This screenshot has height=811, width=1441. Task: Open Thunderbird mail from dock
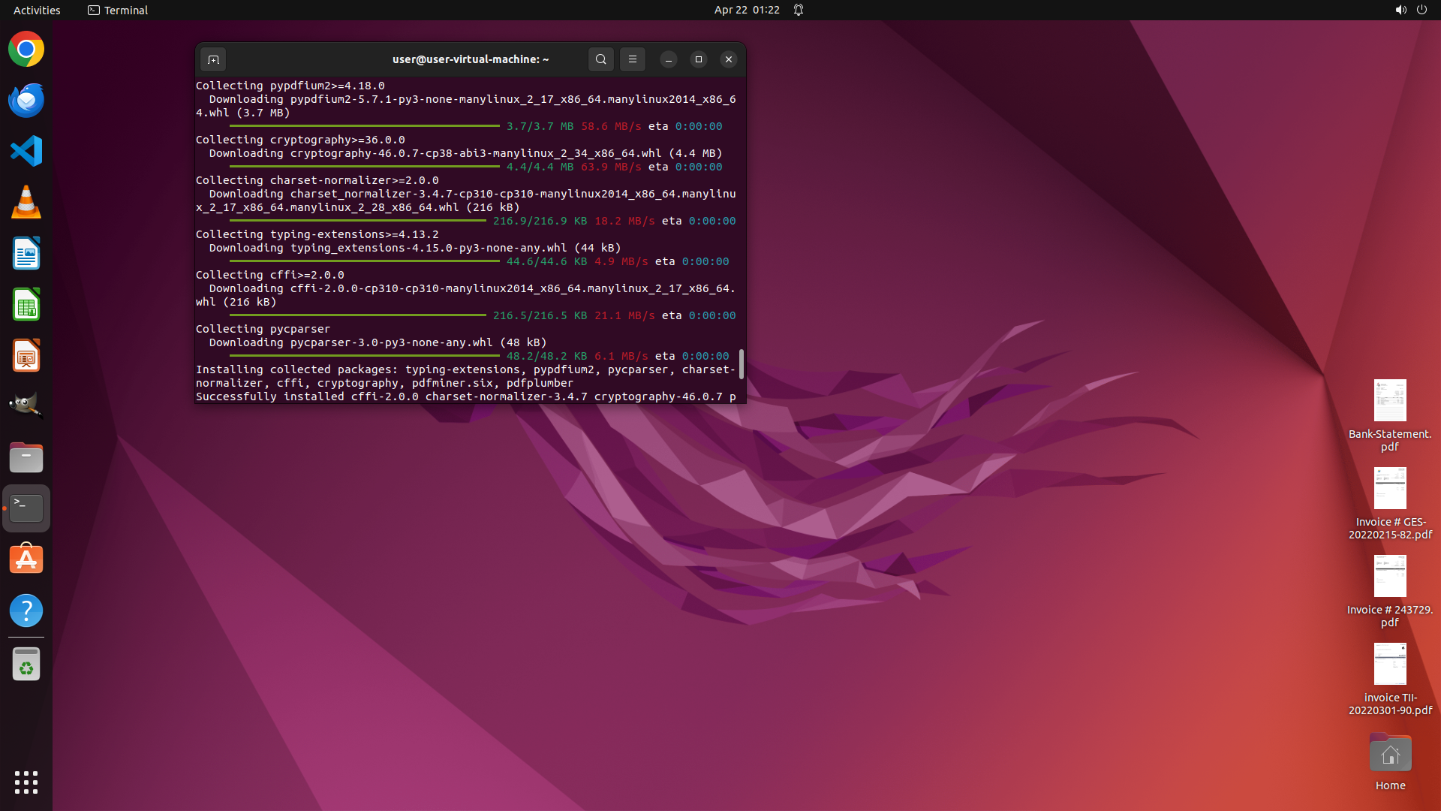coord(26,101)
